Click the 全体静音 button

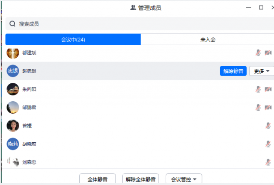pos(98,179)
